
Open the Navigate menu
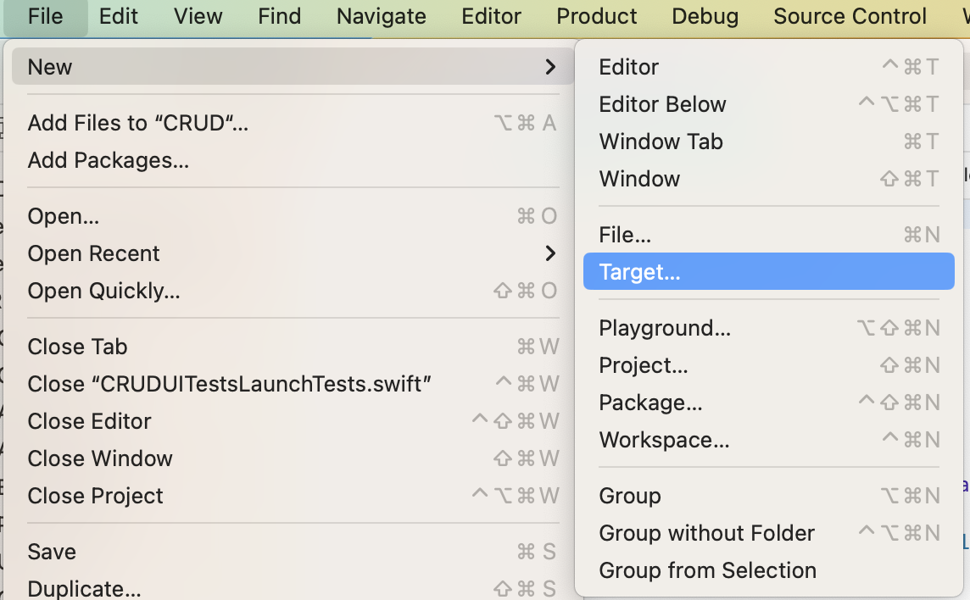381,17
